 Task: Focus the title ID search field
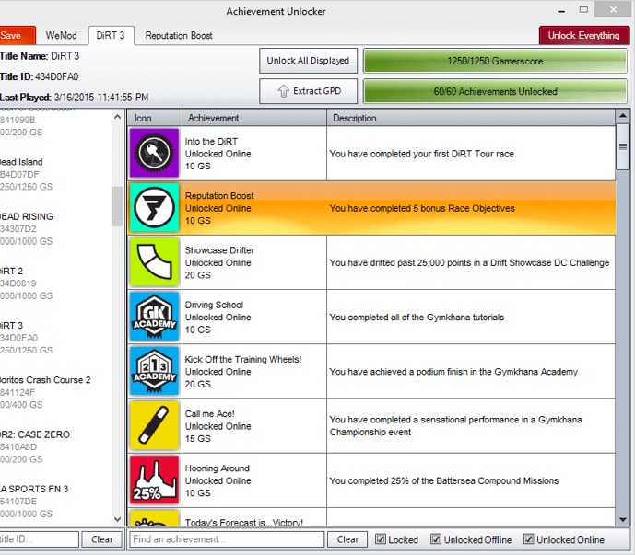point(39,539)
